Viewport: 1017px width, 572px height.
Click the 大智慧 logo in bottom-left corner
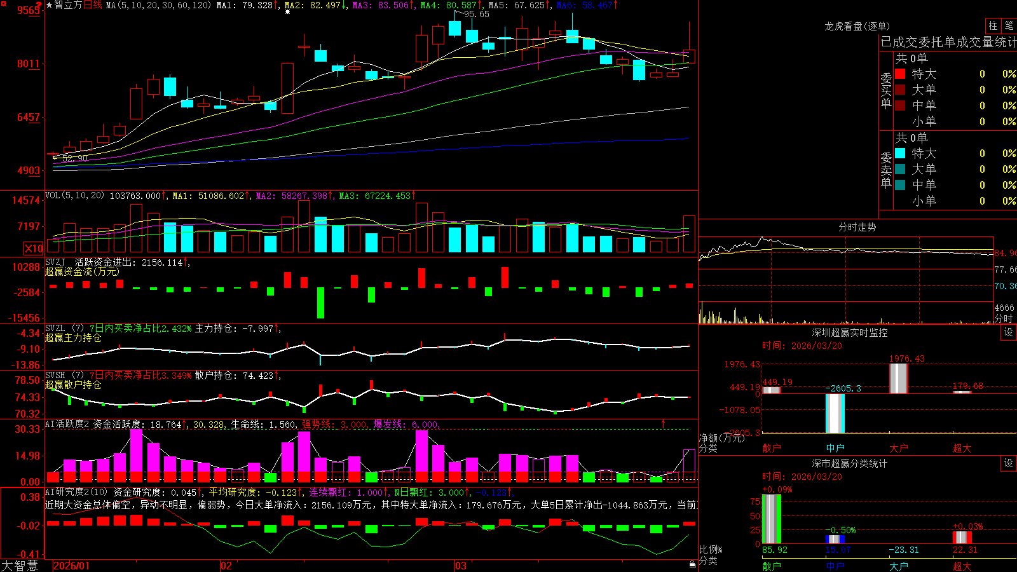tap(20, 566)
